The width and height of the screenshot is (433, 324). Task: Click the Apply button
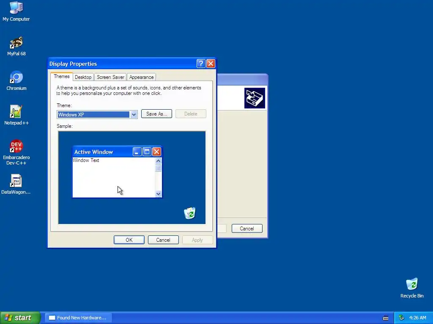[197, 240]
